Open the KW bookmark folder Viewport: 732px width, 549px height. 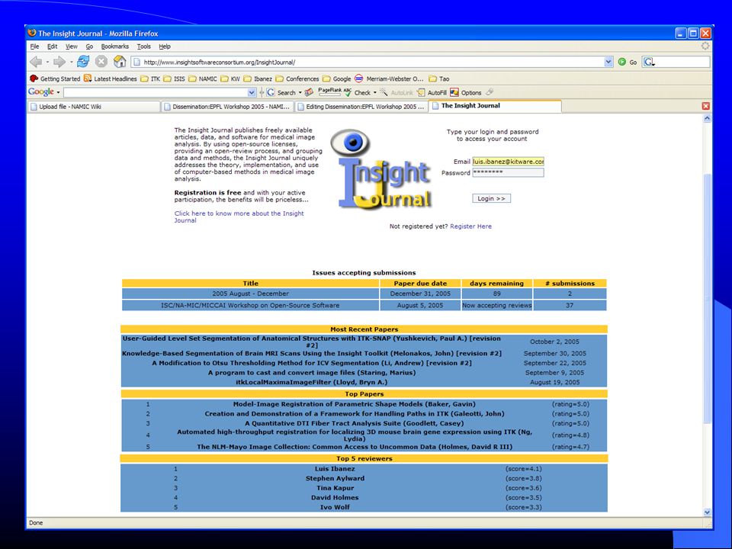pyautogui.click(x=230, y=79)
